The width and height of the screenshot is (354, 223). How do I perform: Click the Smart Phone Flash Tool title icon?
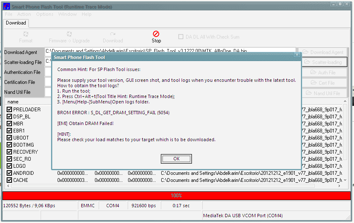(x=7, y=7)
